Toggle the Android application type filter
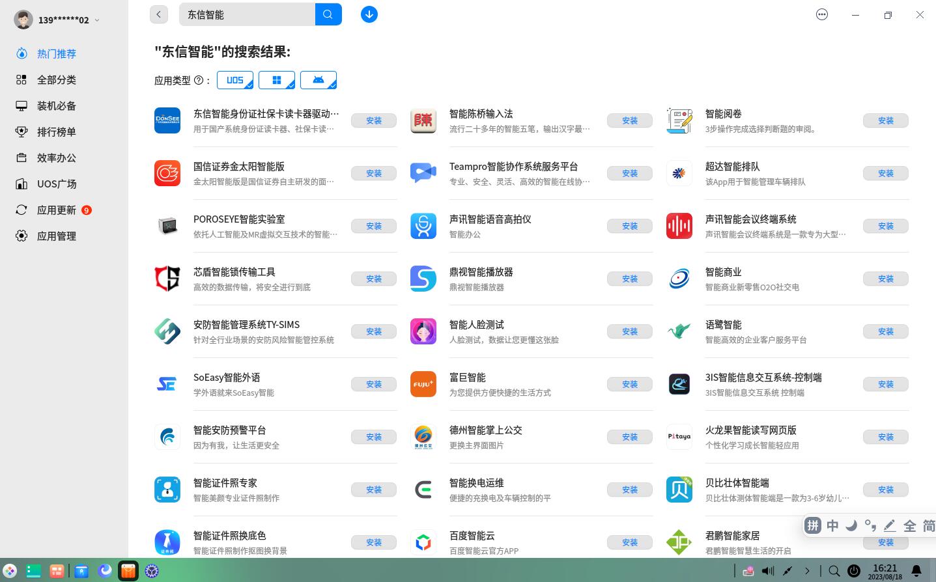Screen dimensions: 936x582 (319, 79)
